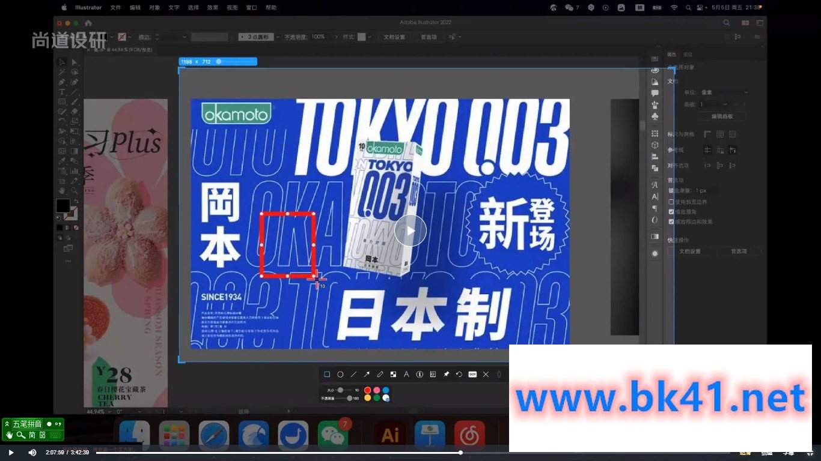The image size is (821, 461).
Task: Click 首选项 in the control bar
Action: [429, 37]
